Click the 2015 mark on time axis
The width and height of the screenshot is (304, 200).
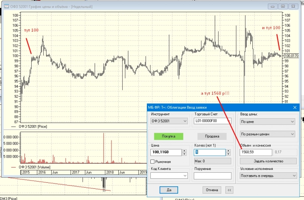tap(26, 172)
